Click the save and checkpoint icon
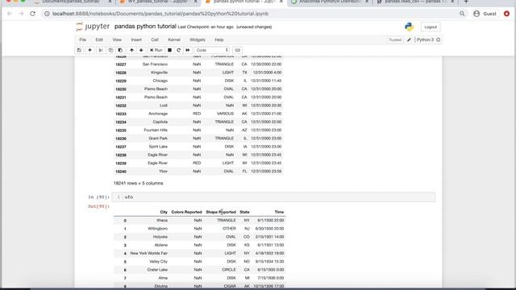This screenshot has width=516, height=290. (79, 50)
